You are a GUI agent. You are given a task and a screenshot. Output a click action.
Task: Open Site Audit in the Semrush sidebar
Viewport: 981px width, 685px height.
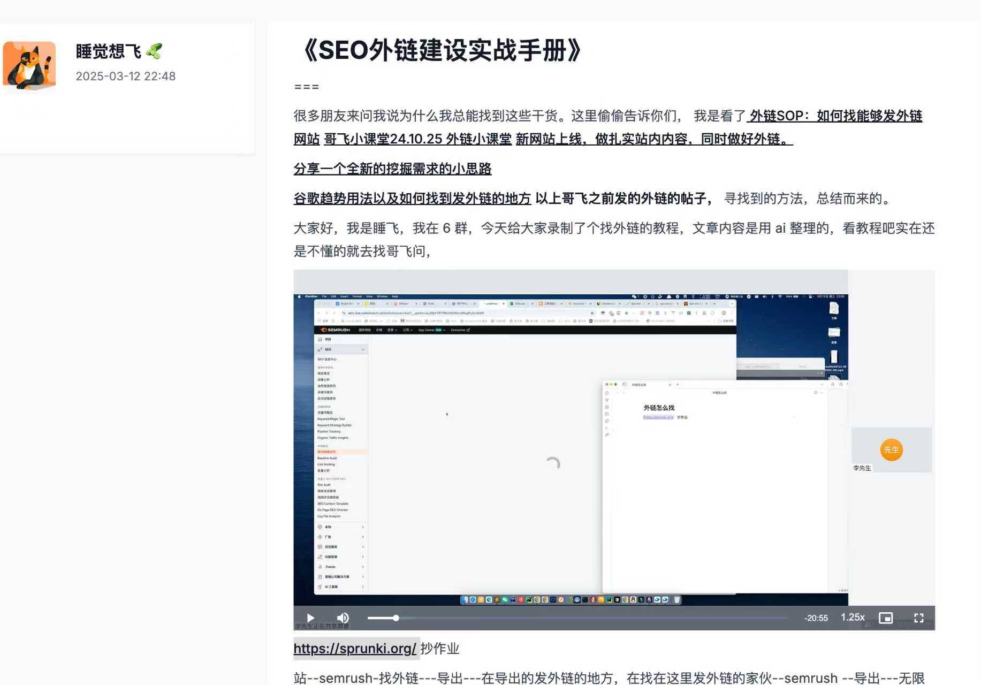point(324,485)
